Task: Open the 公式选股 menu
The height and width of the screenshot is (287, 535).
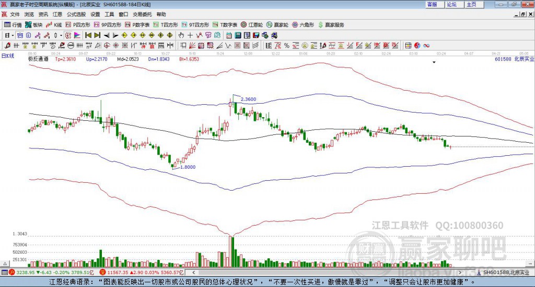Action: (76, 14)
